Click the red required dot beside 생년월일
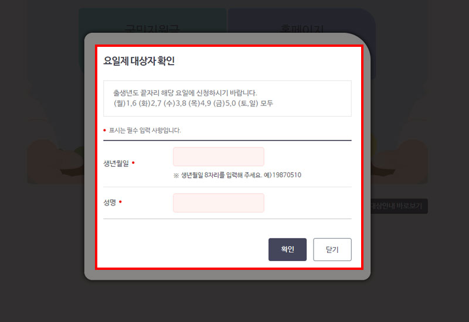 coord(134,163)
